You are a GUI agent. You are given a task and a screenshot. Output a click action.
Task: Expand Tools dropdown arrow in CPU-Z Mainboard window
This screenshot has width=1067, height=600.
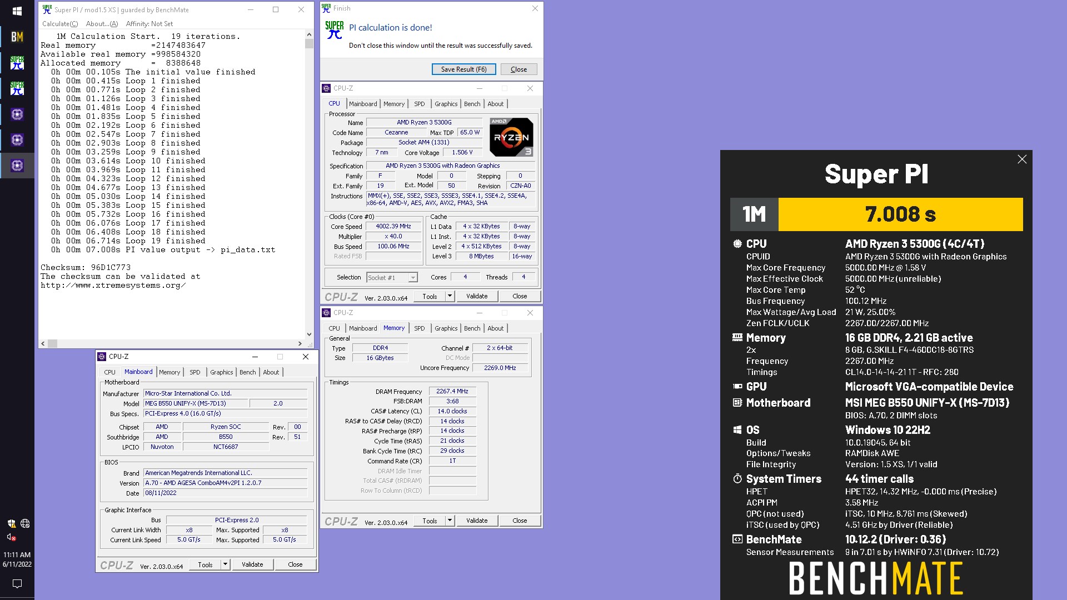(x=226, y=564)
